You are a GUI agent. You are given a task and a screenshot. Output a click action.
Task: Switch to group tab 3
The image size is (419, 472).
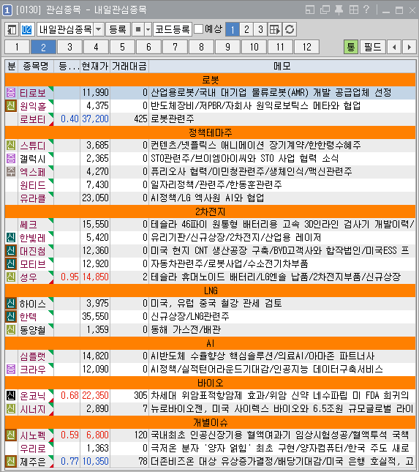(69, 47)
